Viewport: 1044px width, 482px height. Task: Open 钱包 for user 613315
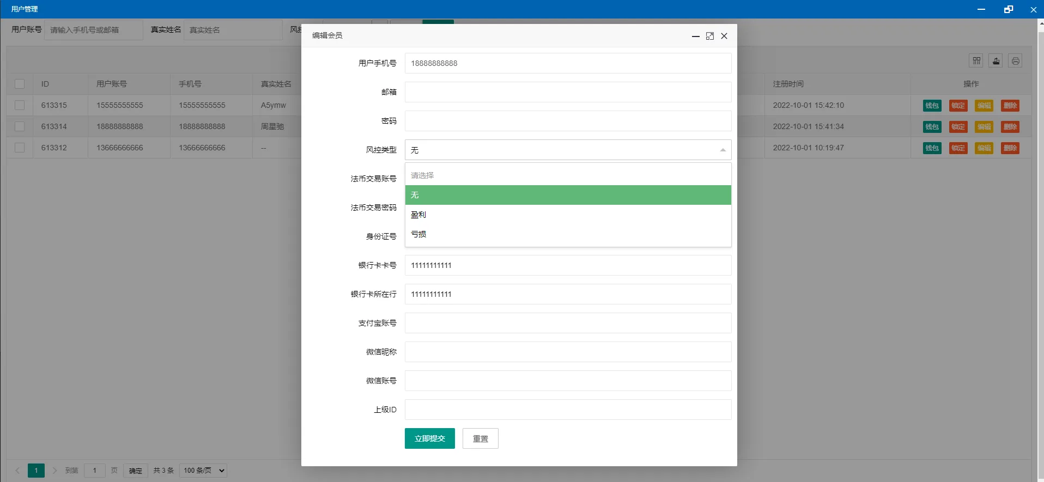pyautogui.click(x=932, y=106)
